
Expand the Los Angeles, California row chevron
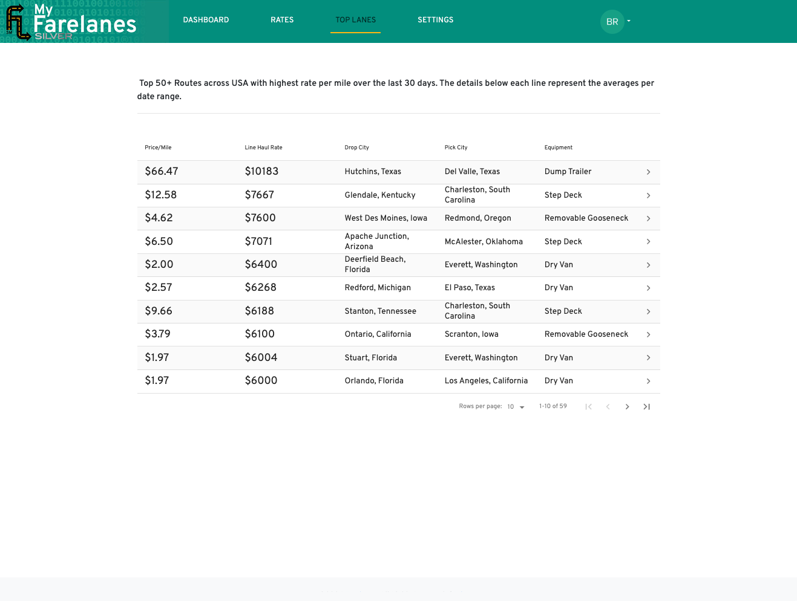648,382
